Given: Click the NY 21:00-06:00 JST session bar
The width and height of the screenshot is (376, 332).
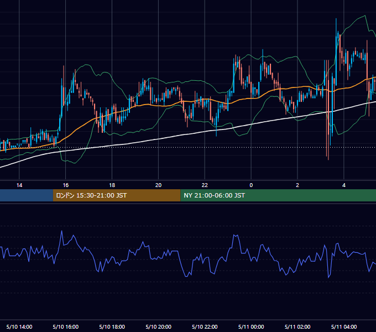Looking at the screenshot, I should pos(278,195).
